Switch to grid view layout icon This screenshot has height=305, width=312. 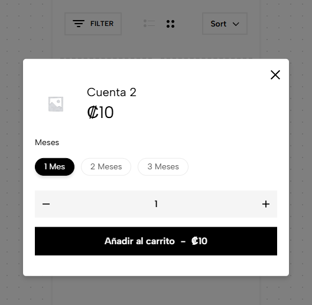(x=171, y=24)
